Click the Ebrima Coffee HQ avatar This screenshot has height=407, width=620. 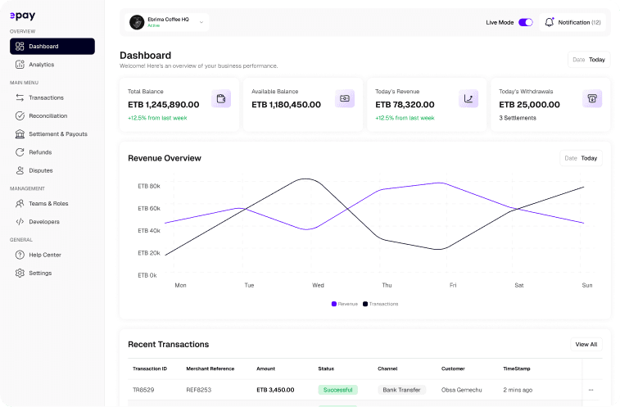(x=137, y=23)
